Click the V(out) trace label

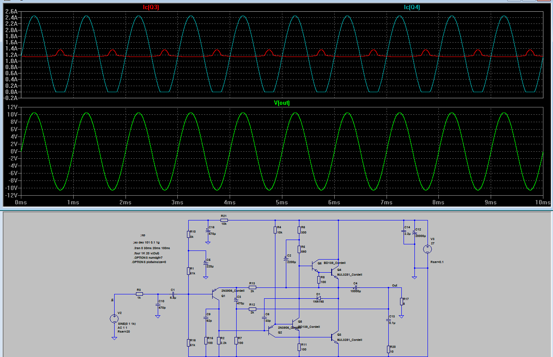point(282,103)
